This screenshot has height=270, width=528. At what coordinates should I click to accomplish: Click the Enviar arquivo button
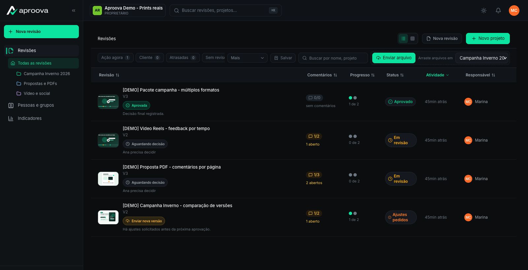click(x=394, y=58)
